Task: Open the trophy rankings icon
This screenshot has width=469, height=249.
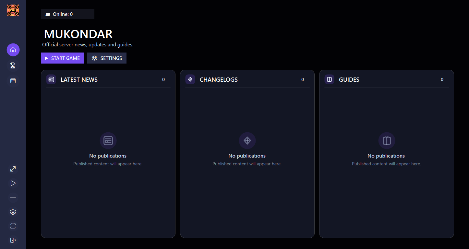Action: coord(13,65)
